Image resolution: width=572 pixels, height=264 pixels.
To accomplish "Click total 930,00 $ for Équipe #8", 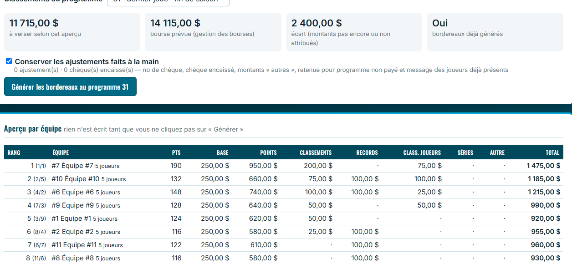I will coord(546,258).
